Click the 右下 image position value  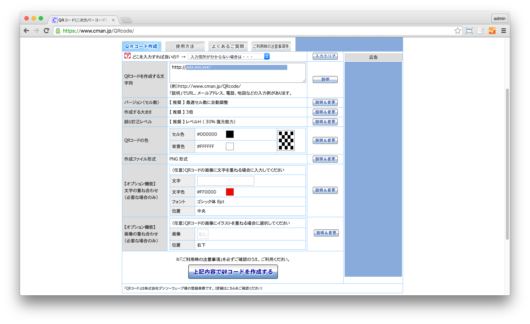pos(201,245)
